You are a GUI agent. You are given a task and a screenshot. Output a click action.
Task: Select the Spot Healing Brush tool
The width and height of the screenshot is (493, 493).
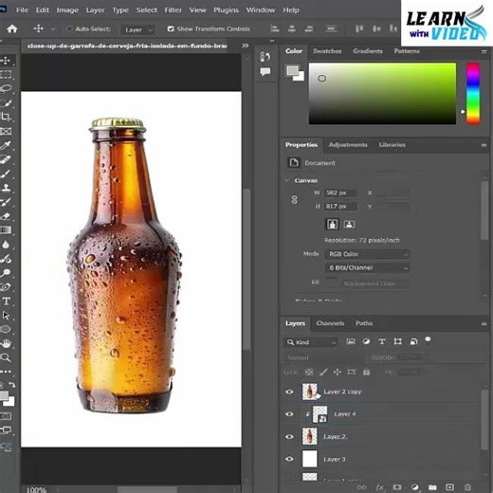tap(6, 159)
